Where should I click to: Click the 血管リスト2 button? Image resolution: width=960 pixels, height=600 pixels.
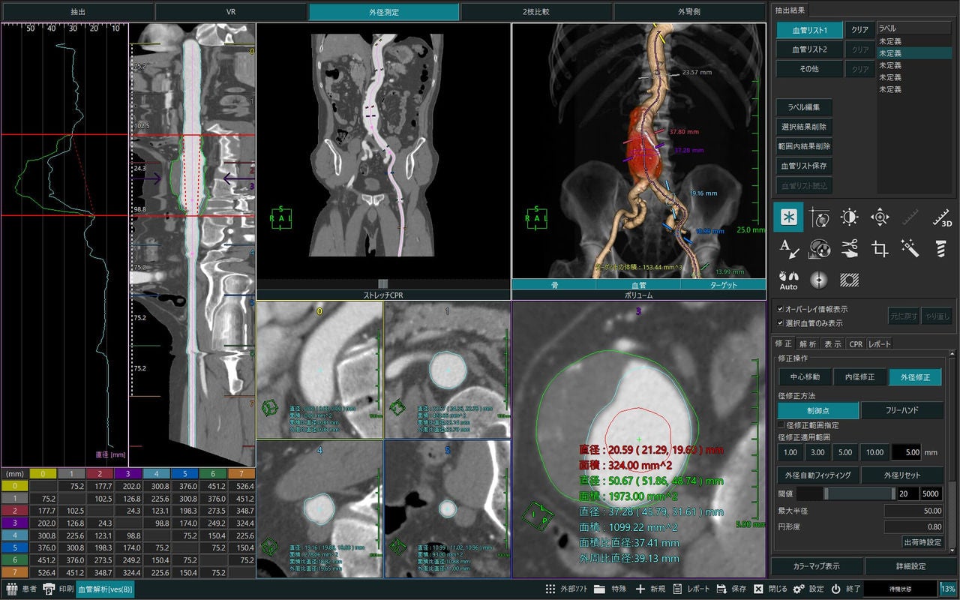tap(809, 49)
